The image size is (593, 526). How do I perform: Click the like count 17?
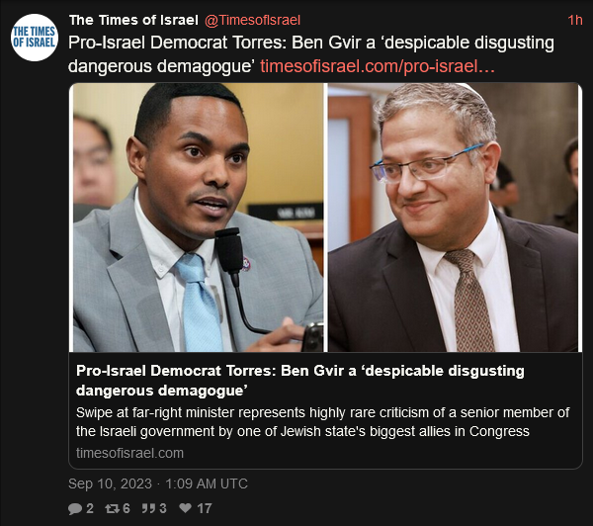point(205,508)
